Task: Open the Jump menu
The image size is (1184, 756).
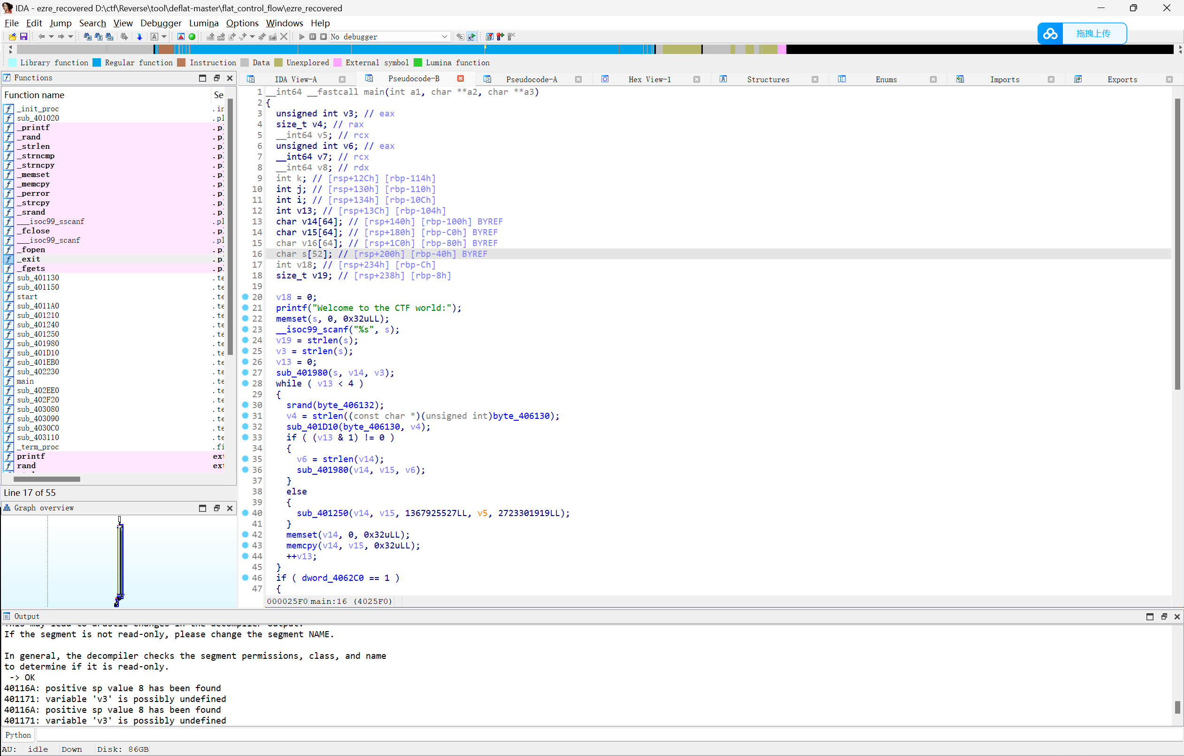Action: 61,23
